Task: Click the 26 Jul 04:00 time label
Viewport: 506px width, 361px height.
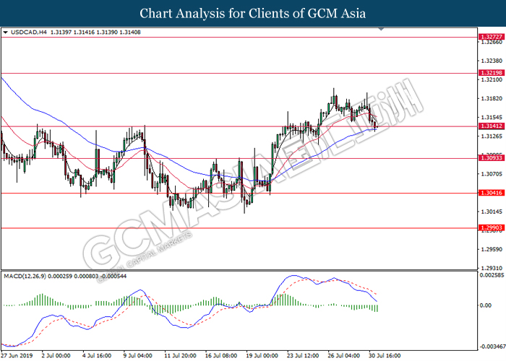Action: tap(344, 355)
